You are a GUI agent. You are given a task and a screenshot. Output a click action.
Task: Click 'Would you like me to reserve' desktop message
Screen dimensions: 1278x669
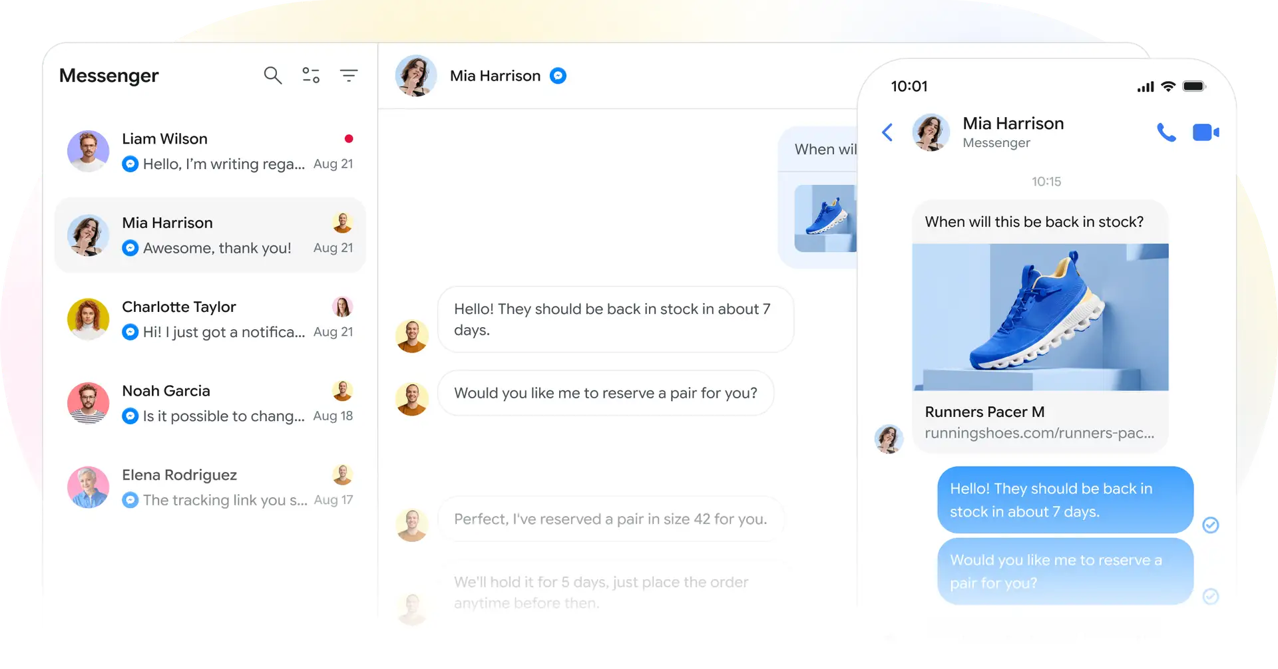(606, 393)
